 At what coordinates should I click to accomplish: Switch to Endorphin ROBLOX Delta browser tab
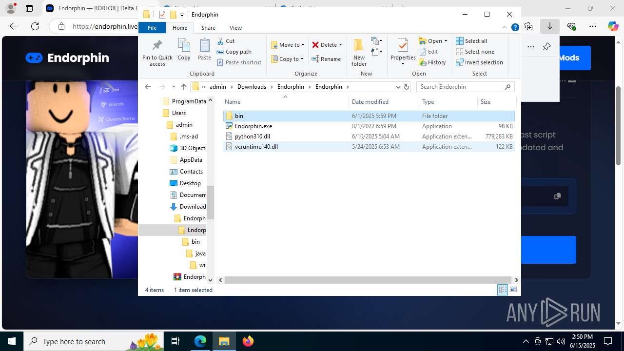(x=93, y=8)
